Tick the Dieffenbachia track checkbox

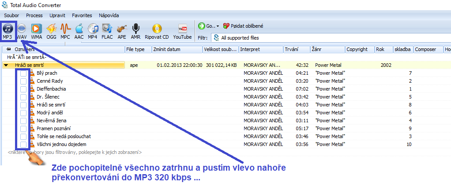(x=23, y=89)
